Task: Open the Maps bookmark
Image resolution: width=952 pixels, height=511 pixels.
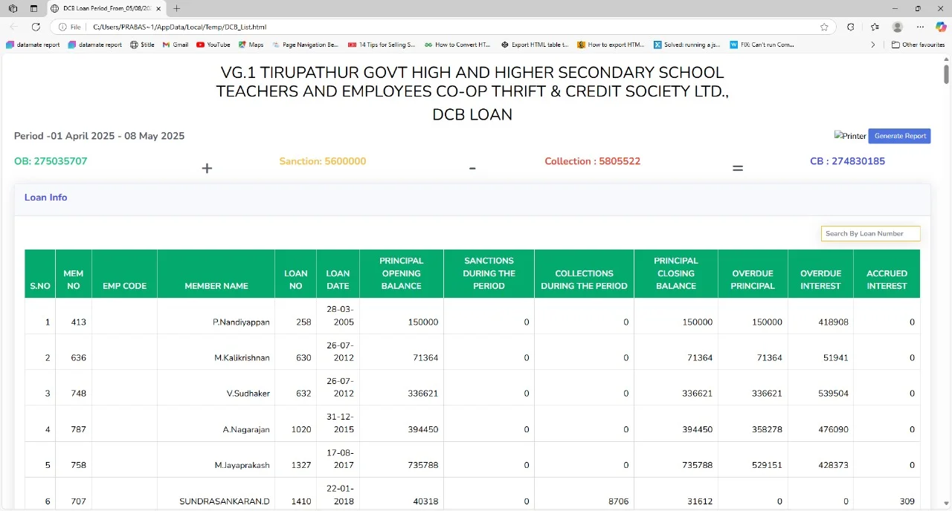Action: (251, 45)
